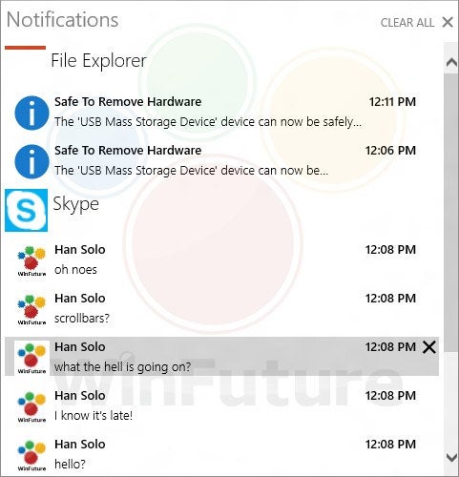Select the Skype group header label

click(x=75, y=204)
